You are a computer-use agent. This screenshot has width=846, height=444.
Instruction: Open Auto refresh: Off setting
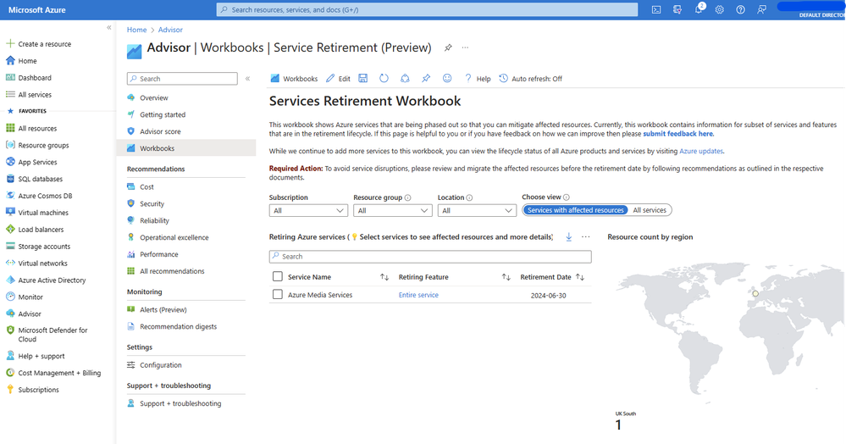pyautogui.click(x=530, y=78)
